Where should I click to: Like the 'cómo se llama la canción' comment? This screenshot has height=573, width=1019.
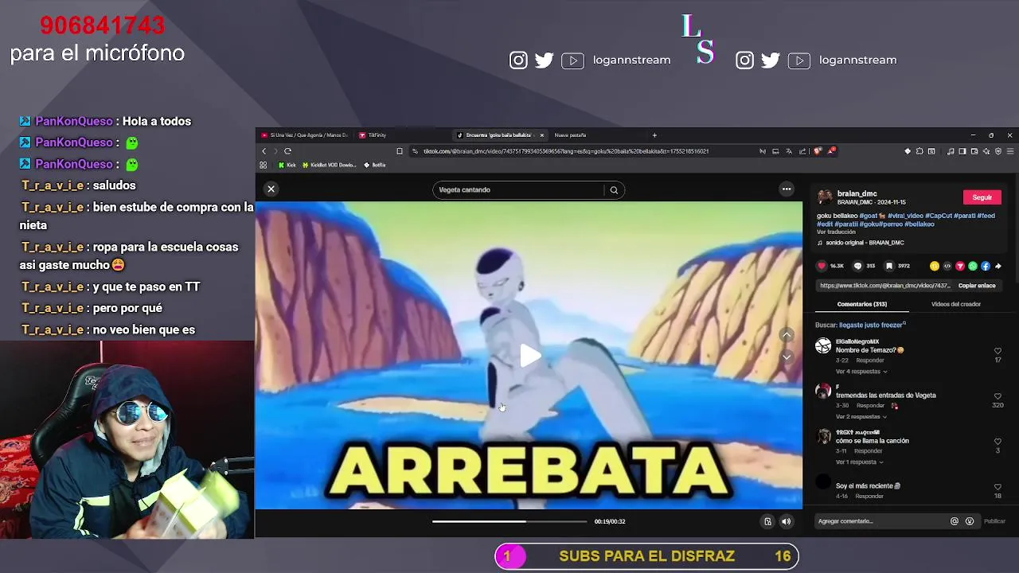coord(998,442)
